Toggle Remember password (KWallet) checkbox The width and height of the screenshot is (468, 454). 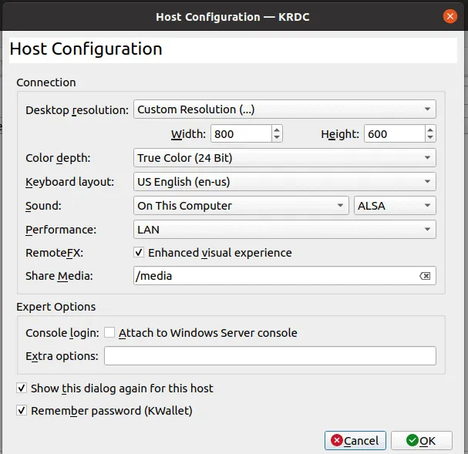pos(22,411)
